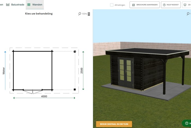Click the floor plan magnifier zoom icon
The width and height of the screenshot is (191, 128).
click(x=80, y=14)
